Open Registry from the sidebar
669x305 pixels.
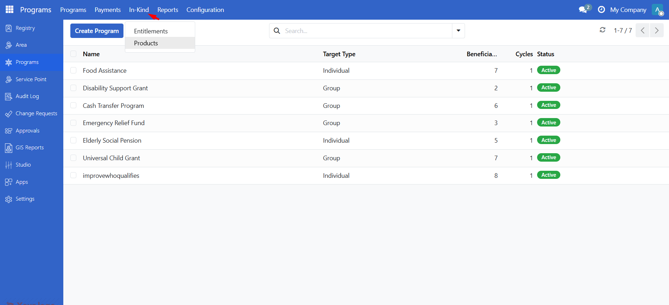(x=25, y=28)
